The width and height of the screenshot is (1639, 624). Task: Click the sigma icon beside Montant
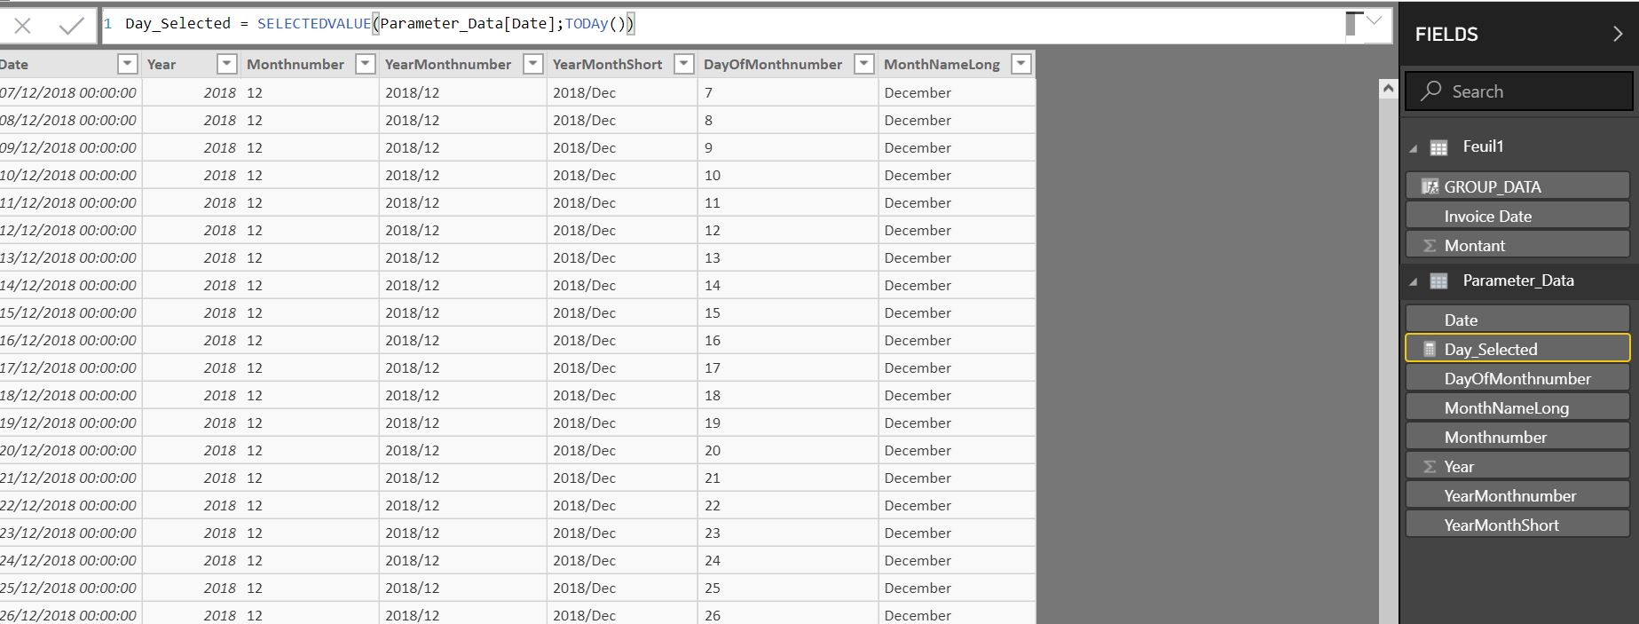coord(1430,245)
